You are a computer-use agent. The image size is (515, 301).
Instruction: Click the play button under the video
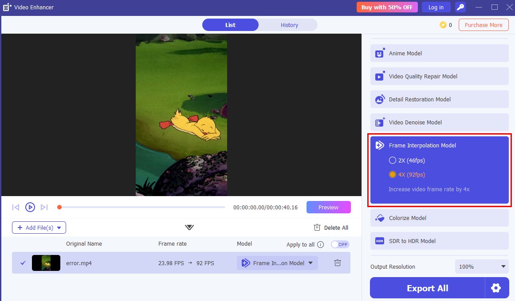pos(30,207)
